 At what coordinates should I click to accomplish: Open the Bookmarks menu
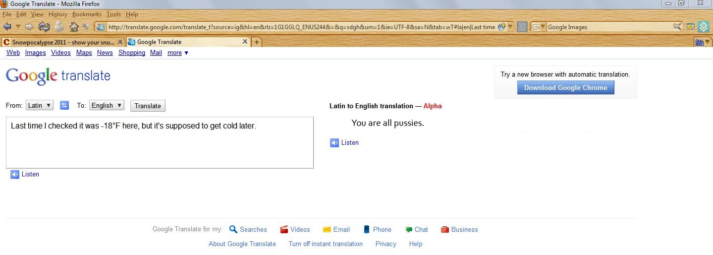pos(87,14)
